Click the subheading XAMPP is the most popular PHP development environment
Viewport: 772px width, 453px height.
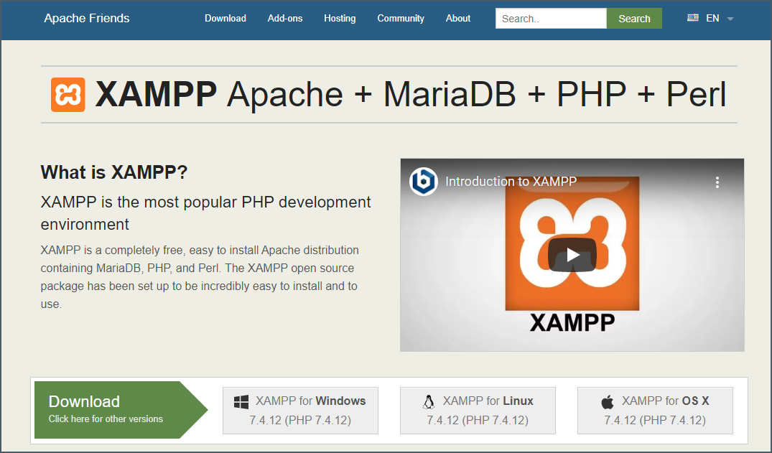click(x=206, y=213)
